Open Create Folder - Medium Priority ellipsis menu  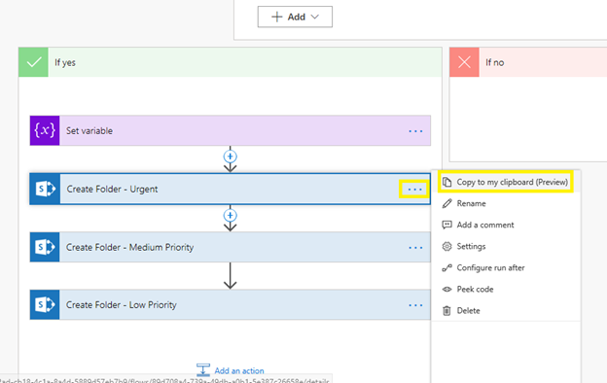[x=415, y=248]
